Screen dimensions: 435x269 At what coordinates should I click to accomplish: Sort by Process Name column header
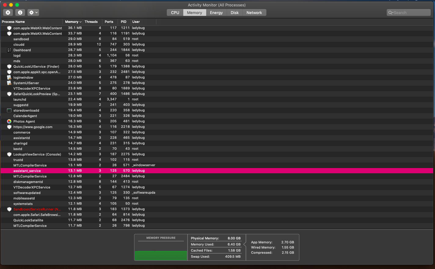31,22
